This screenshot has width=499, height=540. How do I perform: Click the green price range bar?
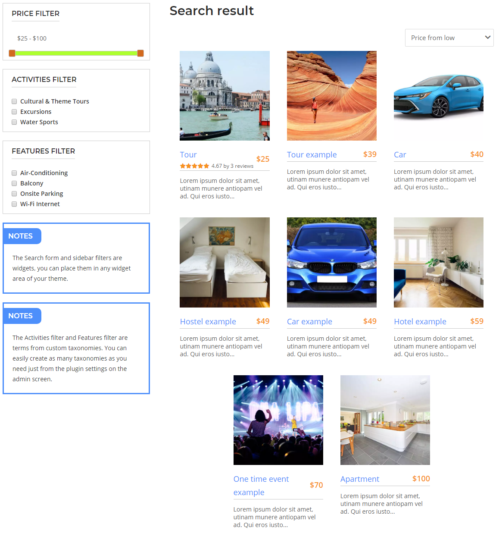point(76,53)
